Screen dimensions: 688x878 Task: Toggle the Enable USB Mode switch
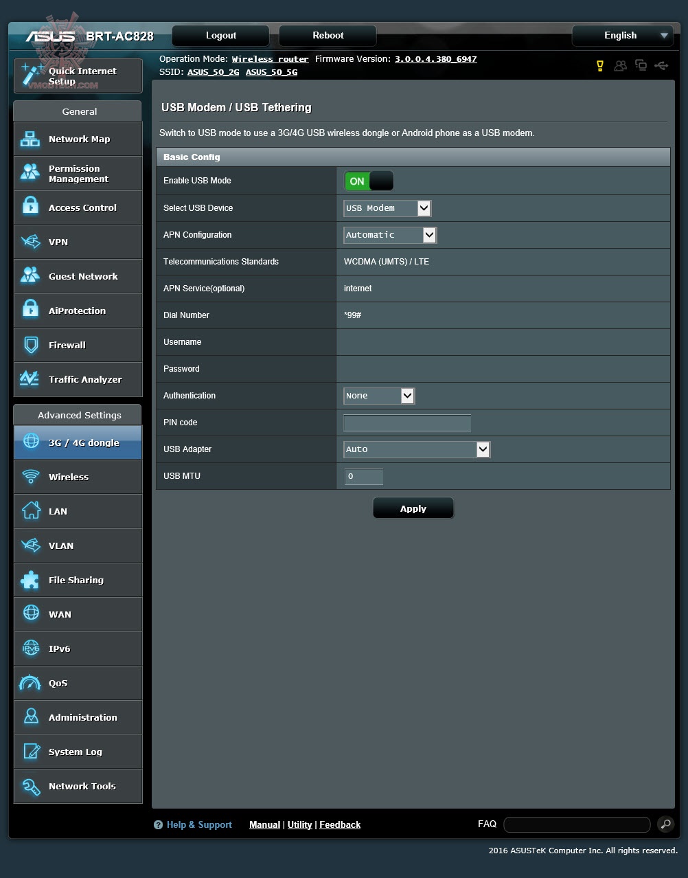[x=369, y=181]
